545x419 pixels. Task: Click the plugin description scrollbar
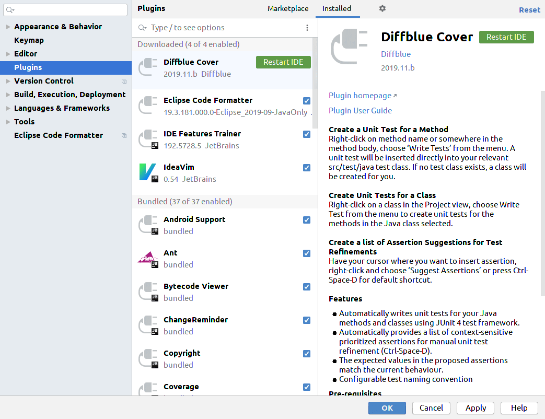[x=542, y=193]
